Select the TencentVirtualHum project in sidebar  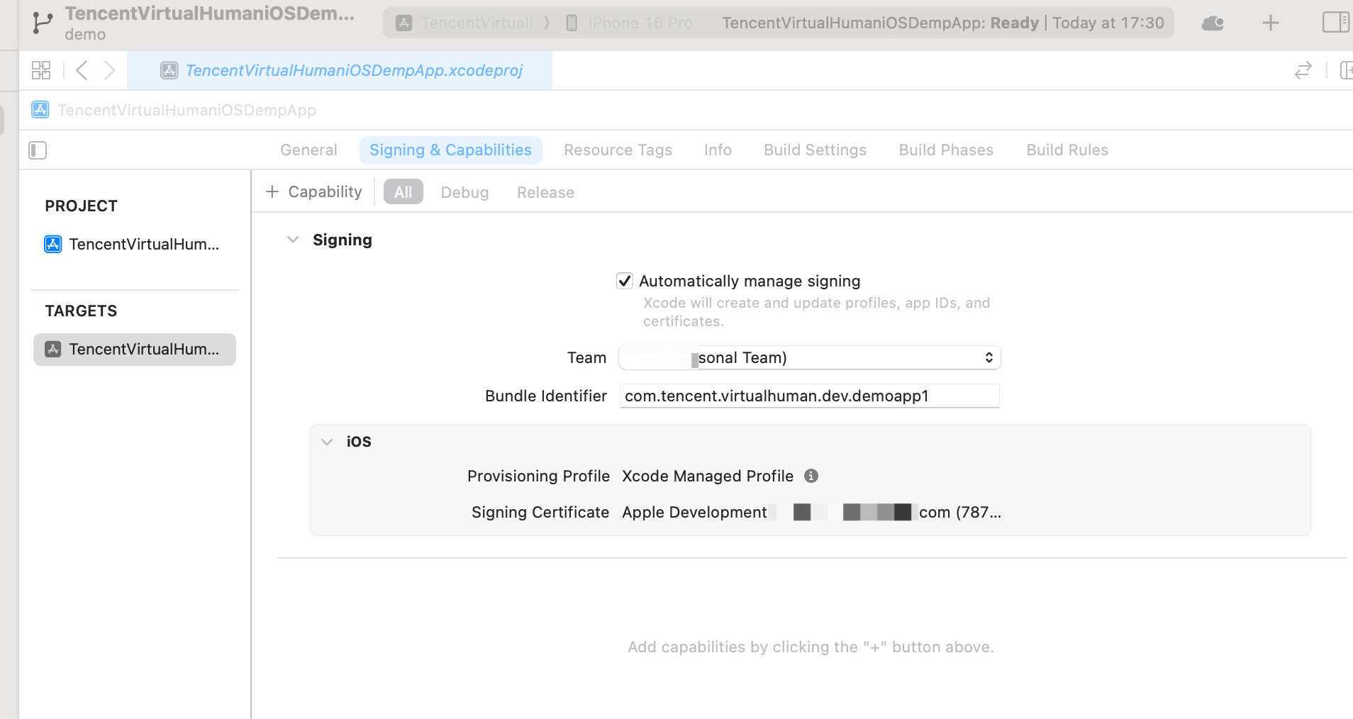[134, 245]
